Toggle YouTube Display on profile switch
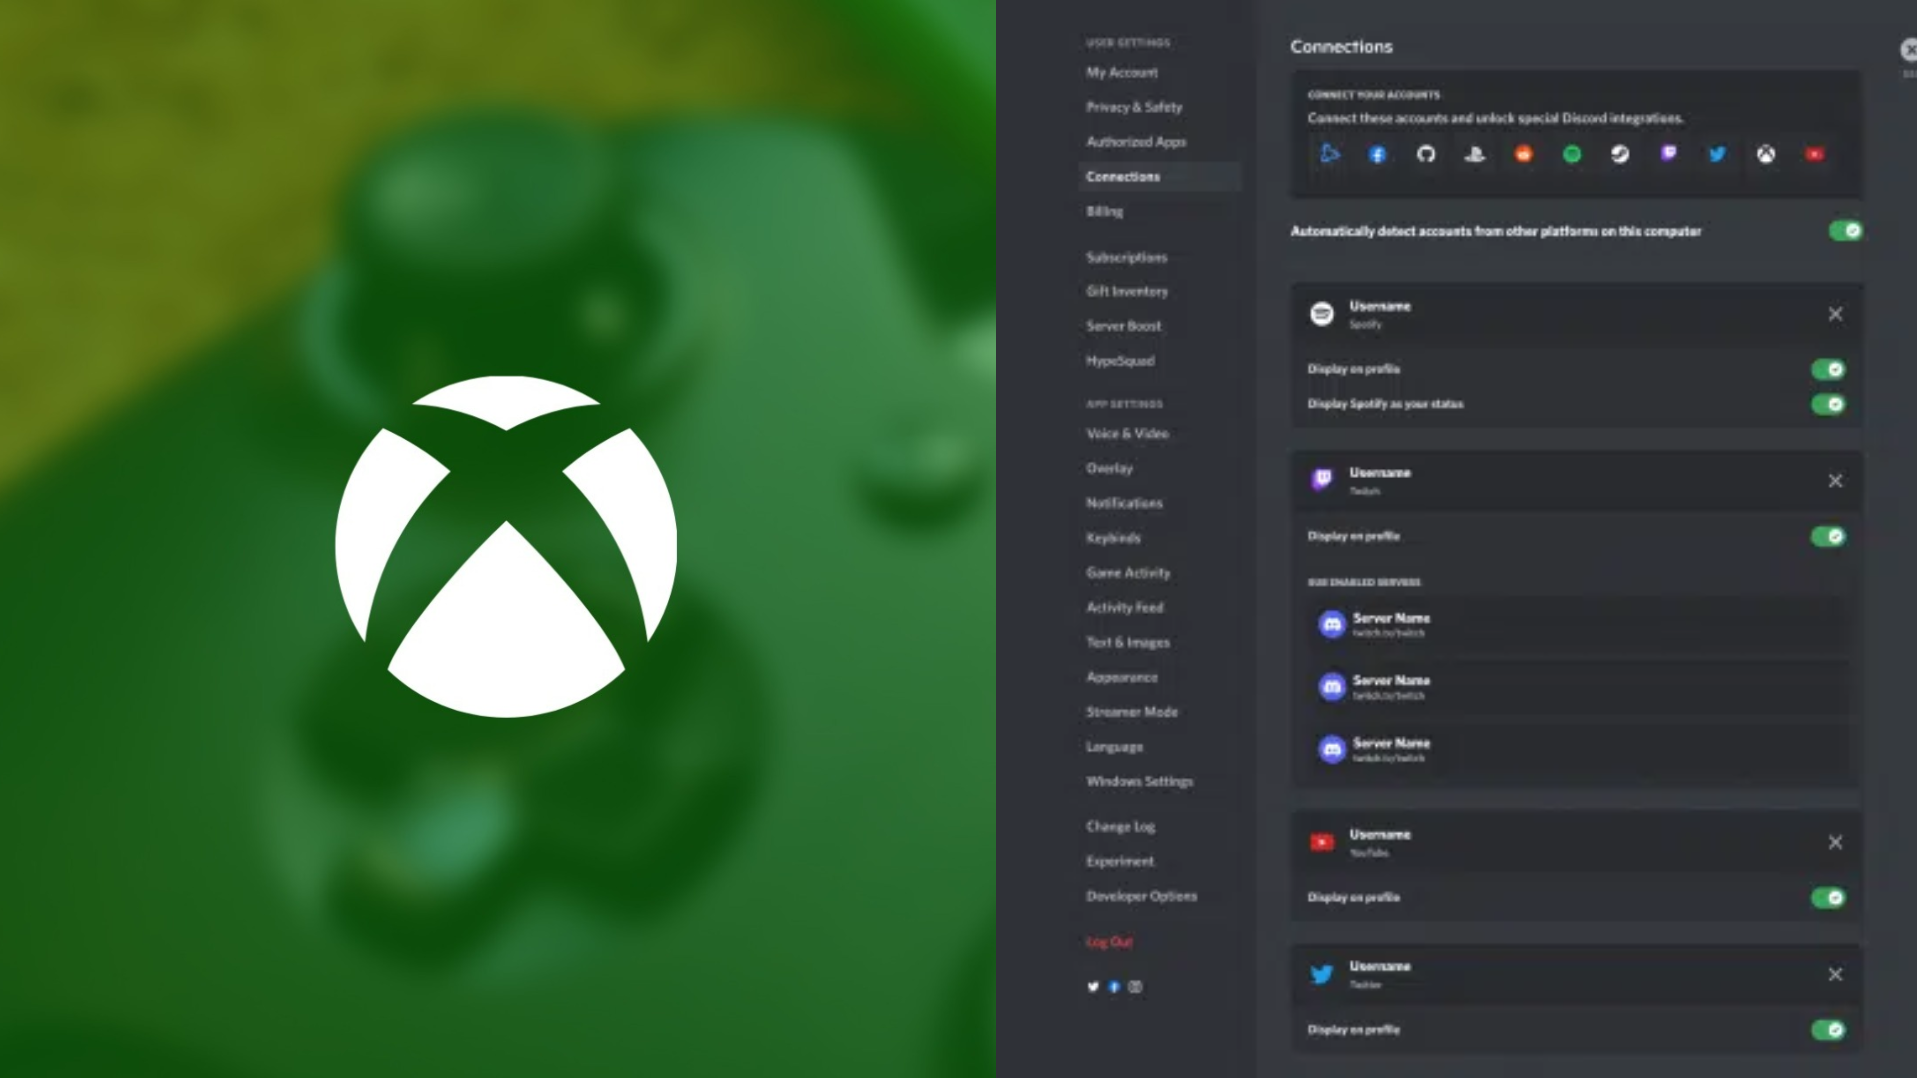 (1828, 897)
